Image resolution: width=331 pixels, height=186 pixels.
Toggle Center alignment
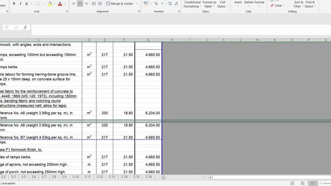point(80,4)
